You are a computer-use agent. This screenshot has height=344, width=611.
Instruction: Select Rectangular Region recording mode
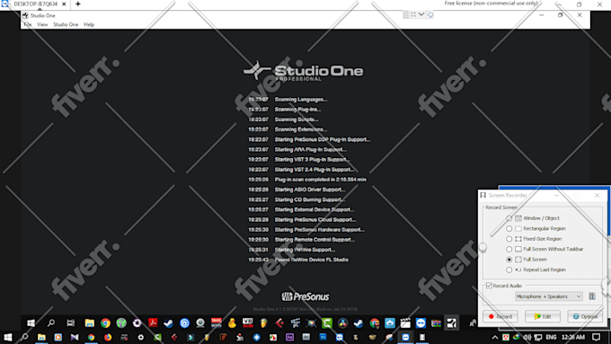(x=509, y=229)
